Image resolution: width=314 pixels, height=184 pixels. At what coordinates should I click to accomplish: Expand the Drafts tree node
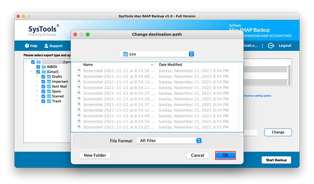coord(37,76)
